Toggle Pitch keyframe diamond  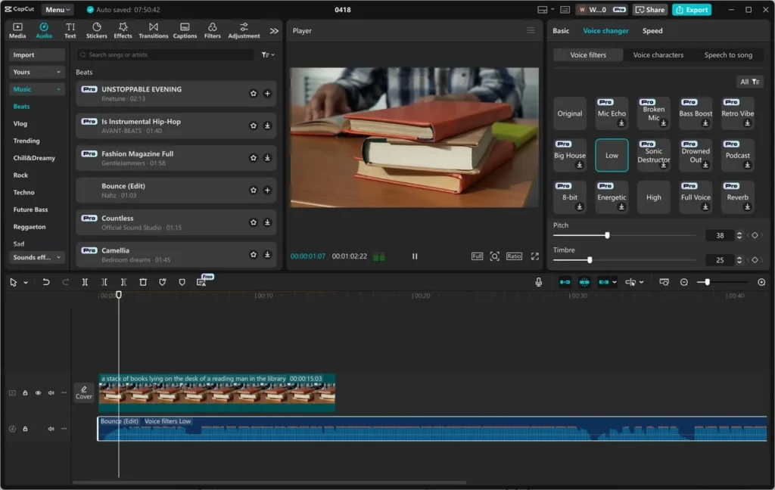click(x=755, y=235)
